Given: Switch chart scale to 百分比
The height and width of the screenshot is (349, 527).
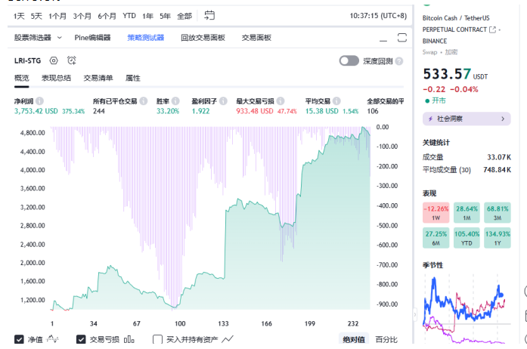Looking at the screenshot, I should click(x=386, y=339).
